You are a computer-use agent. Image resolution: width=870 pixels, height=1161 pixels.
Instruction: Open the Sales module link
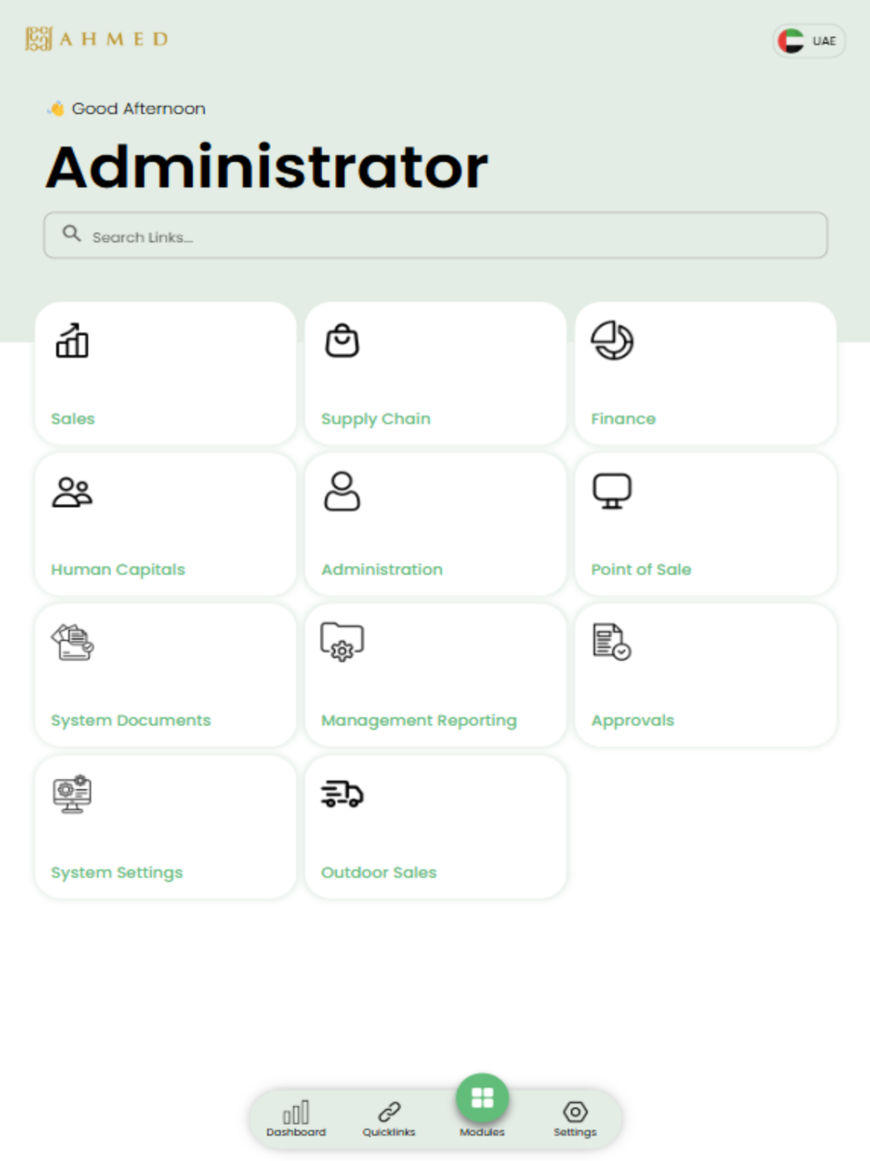point(73,419)
